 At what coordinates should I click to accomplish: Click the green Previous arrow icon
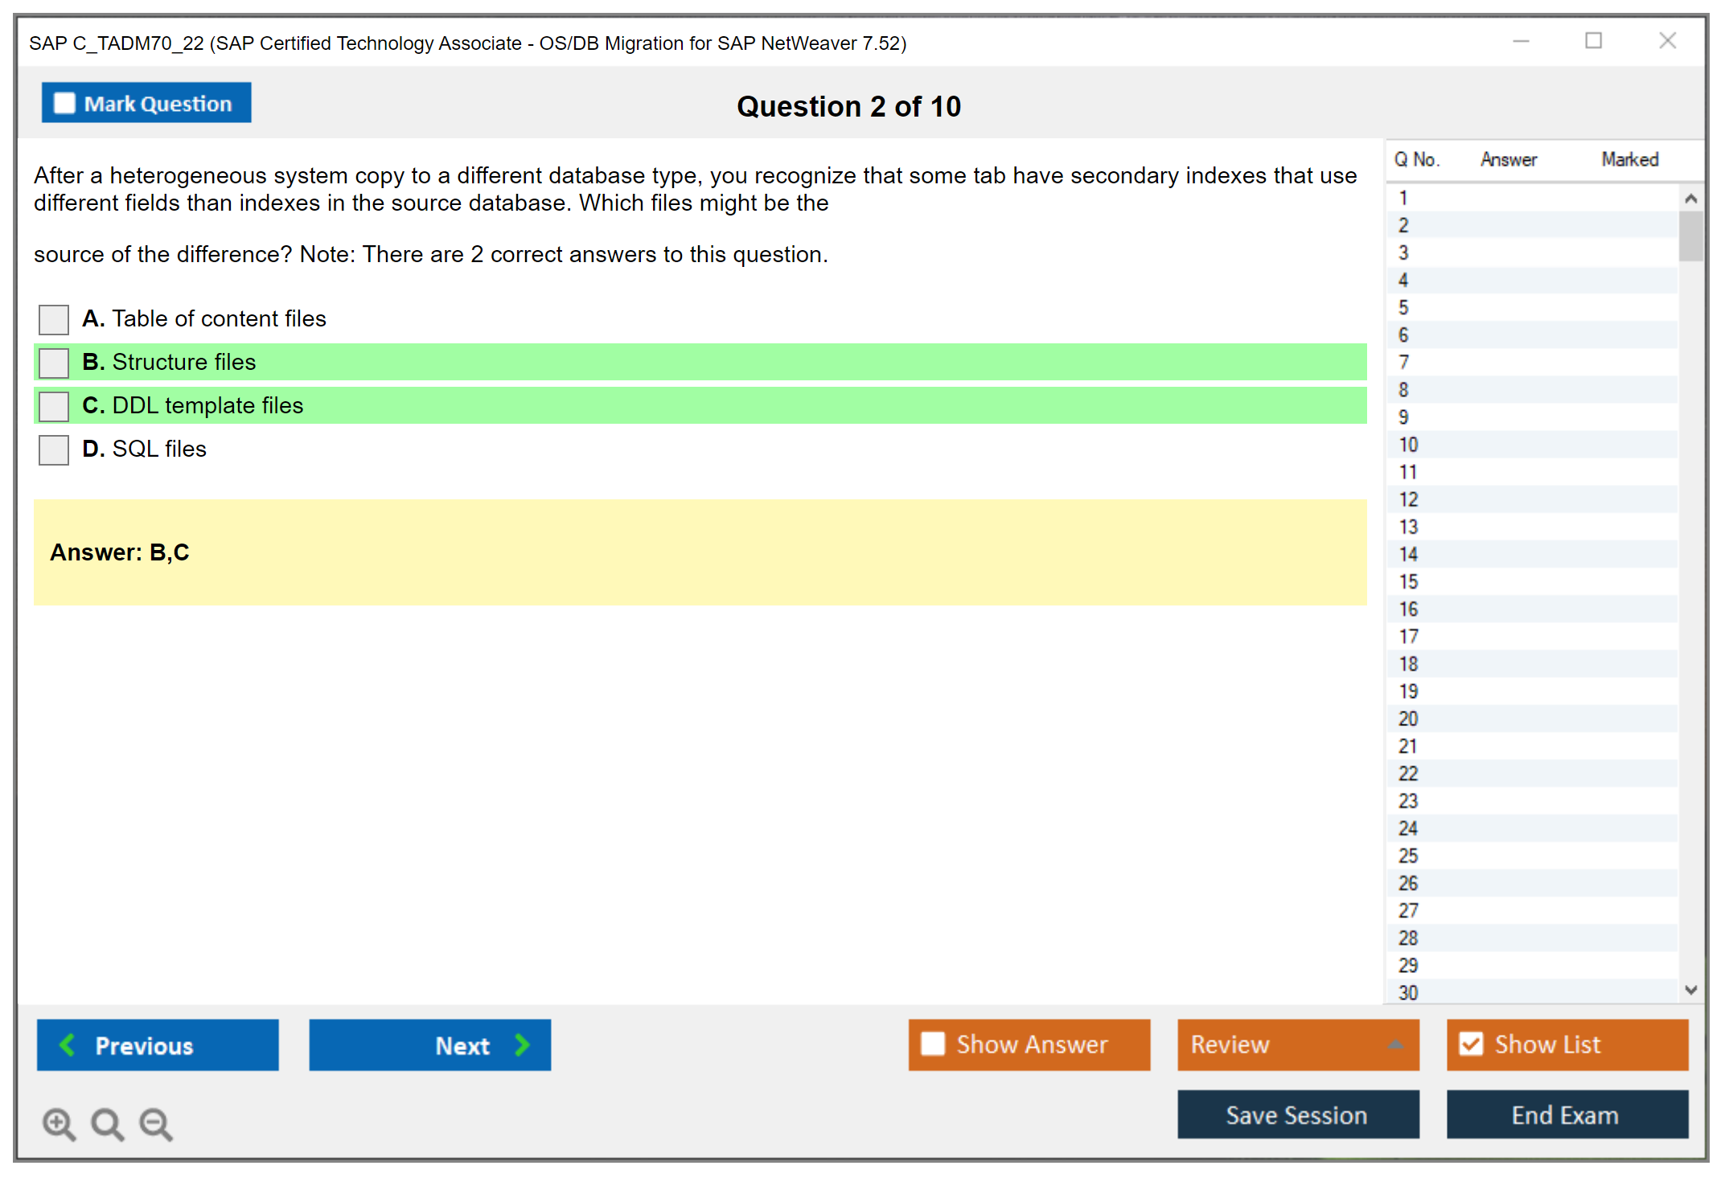coord(68,1045)
